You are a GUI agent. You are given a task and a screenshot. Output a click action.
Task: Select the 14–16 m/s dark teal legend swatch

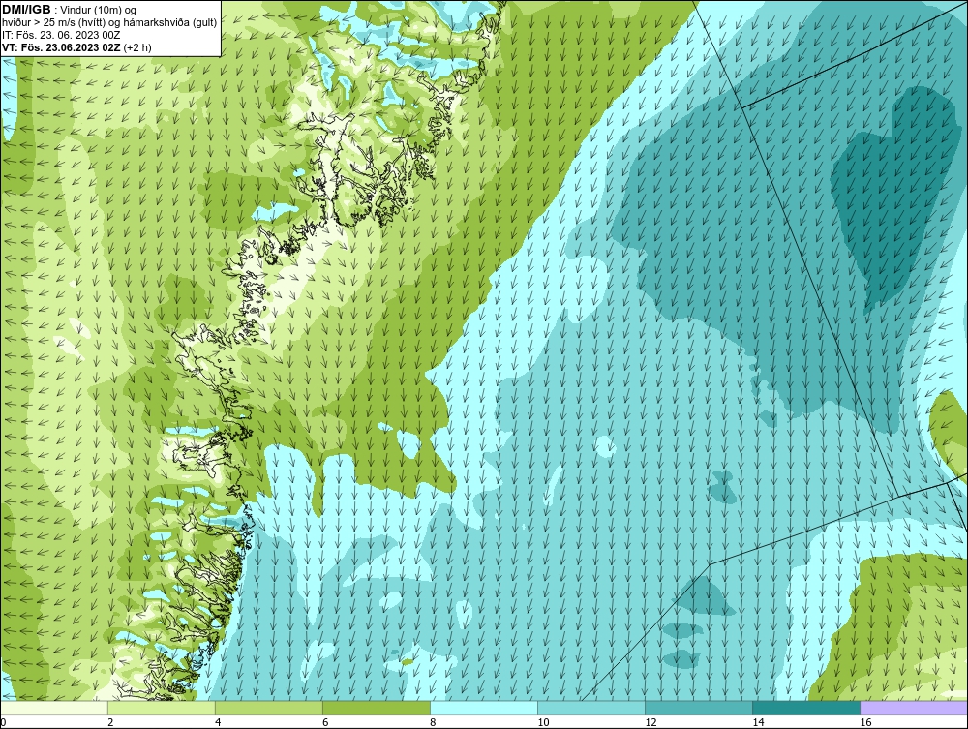coord(806,708)
